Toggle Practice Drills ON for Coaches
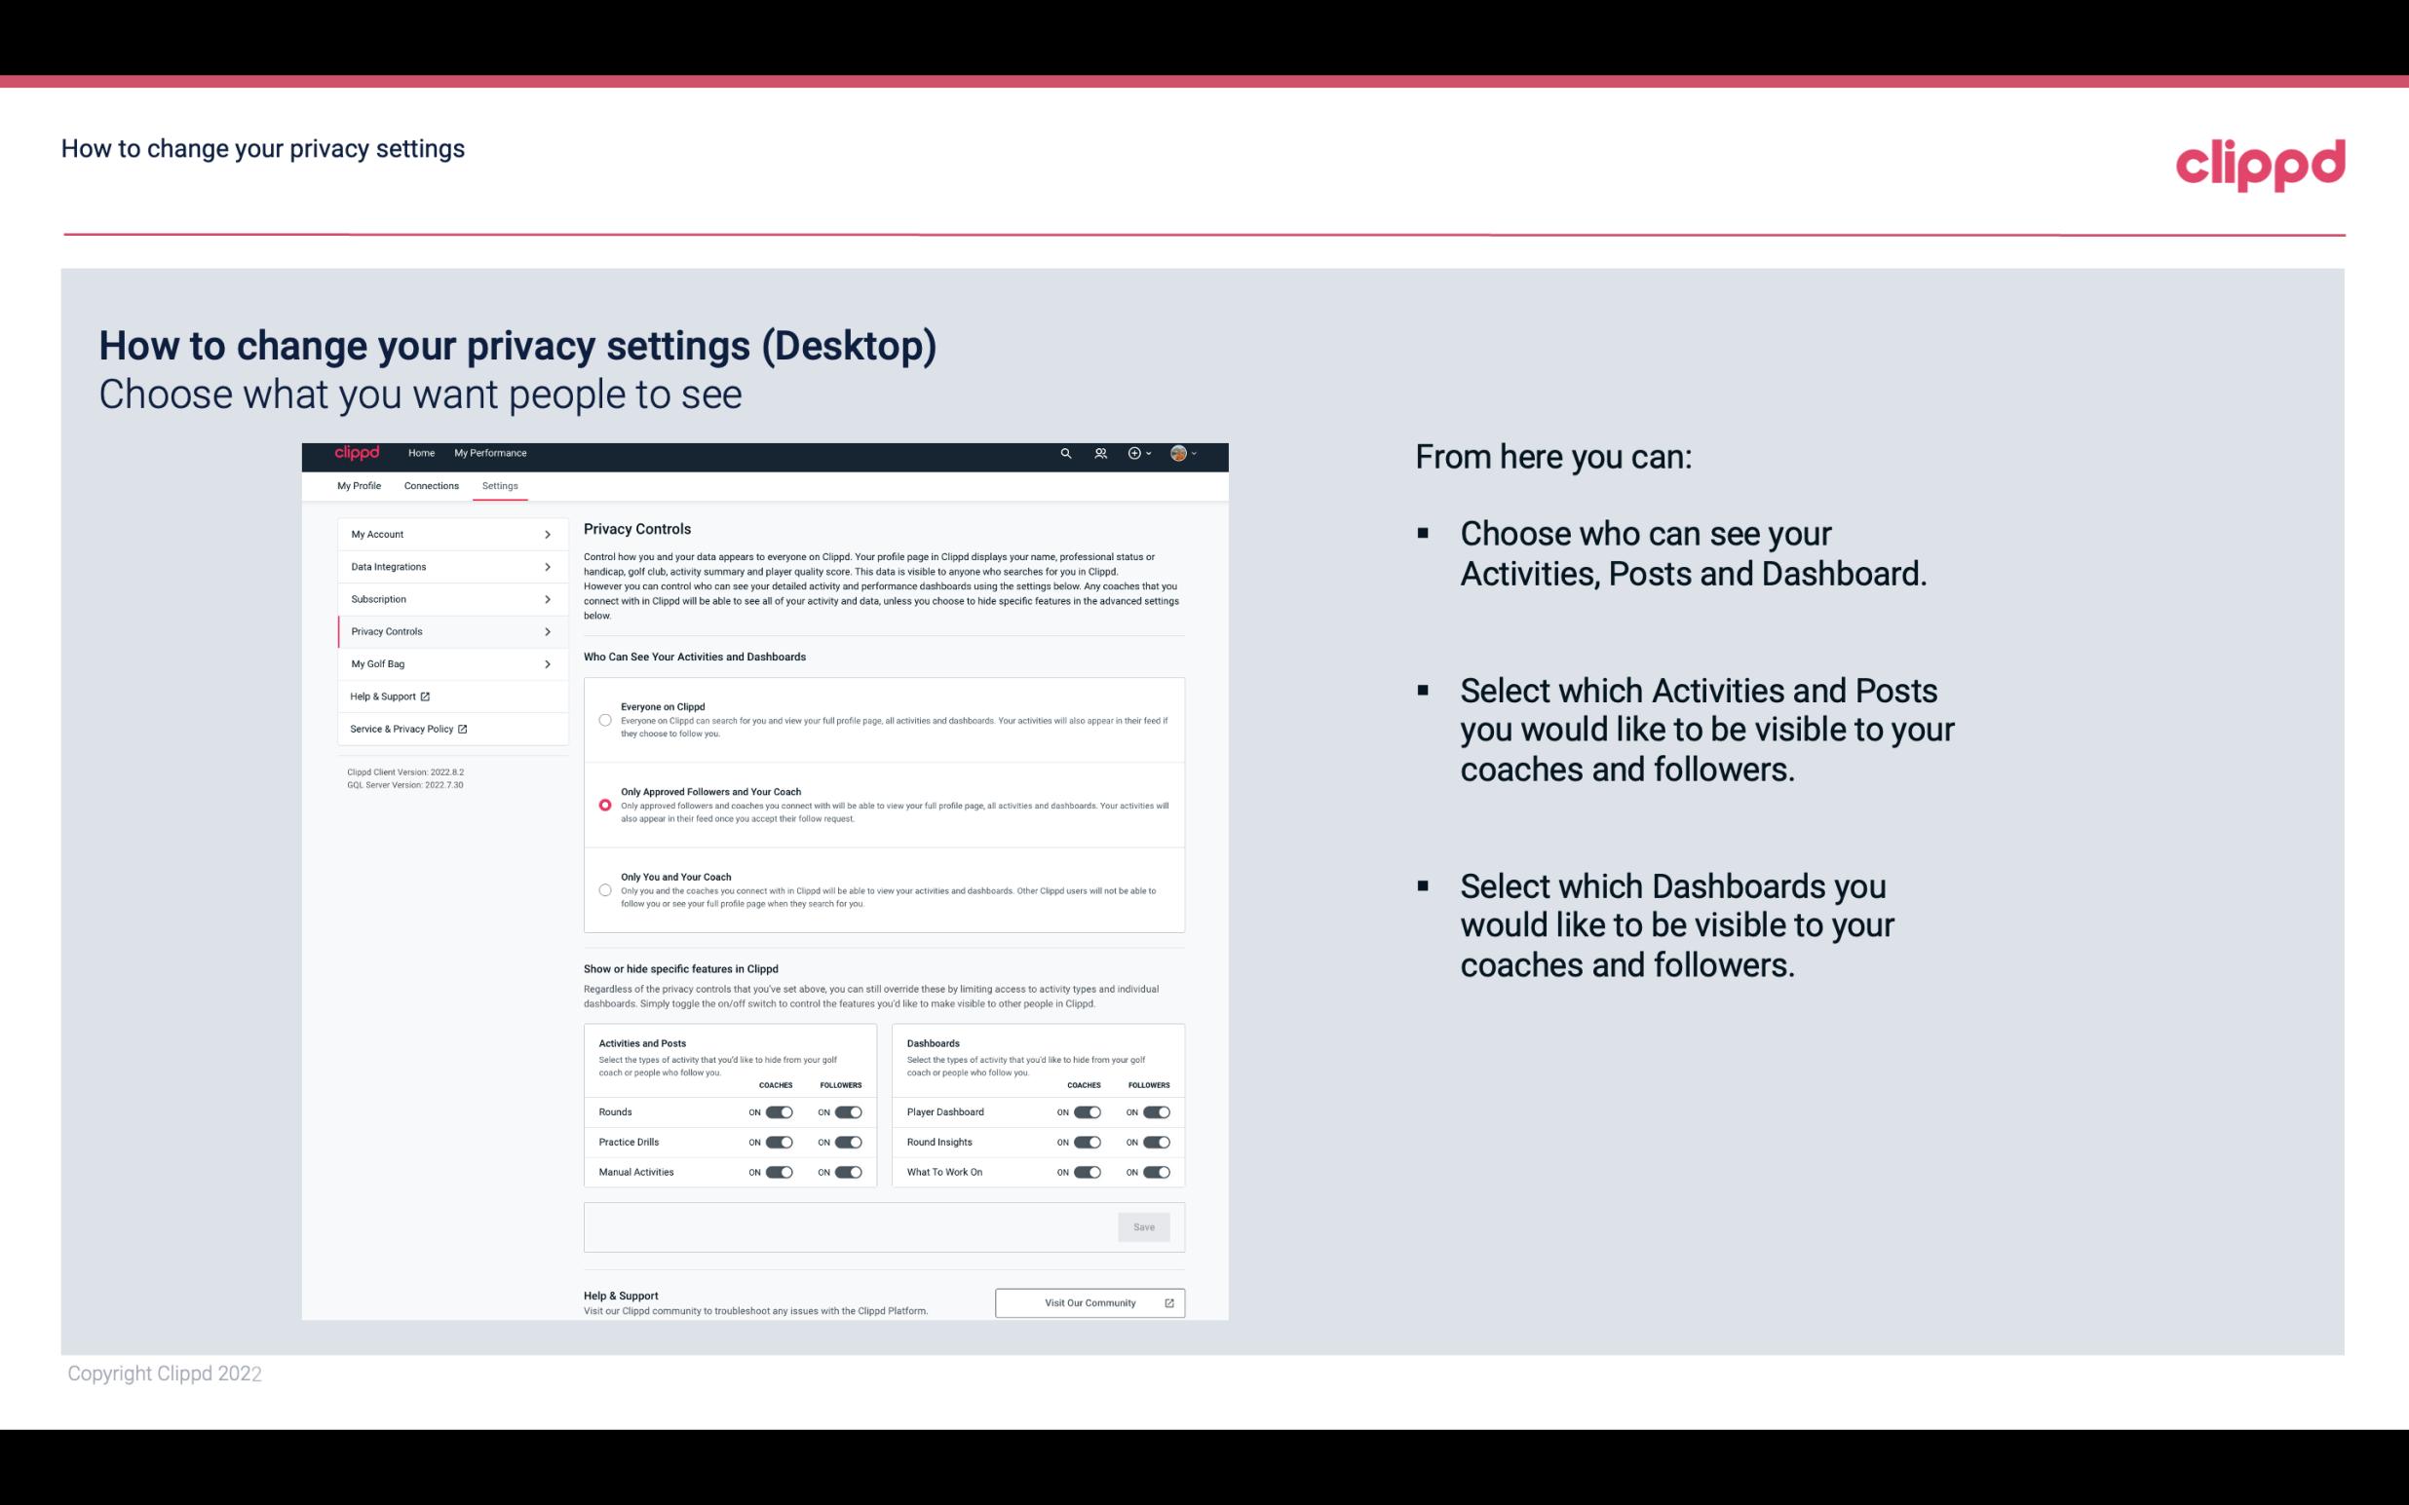 click(777, 1143)
